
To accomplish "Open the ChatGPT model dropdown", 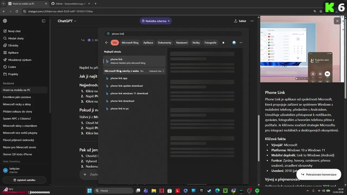I will [67, 21].
